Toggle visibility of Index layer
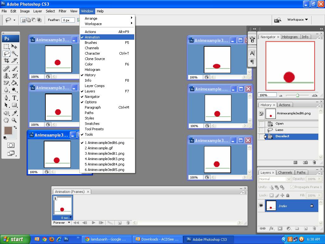325x244 pixels. (x=261, y=206)
